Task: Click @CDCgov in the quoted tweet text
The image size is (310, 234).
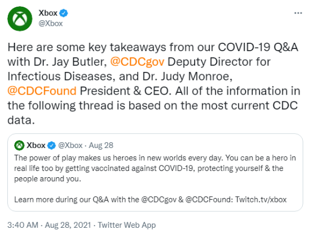Action: pyautogui.click(x=158, y=200)
